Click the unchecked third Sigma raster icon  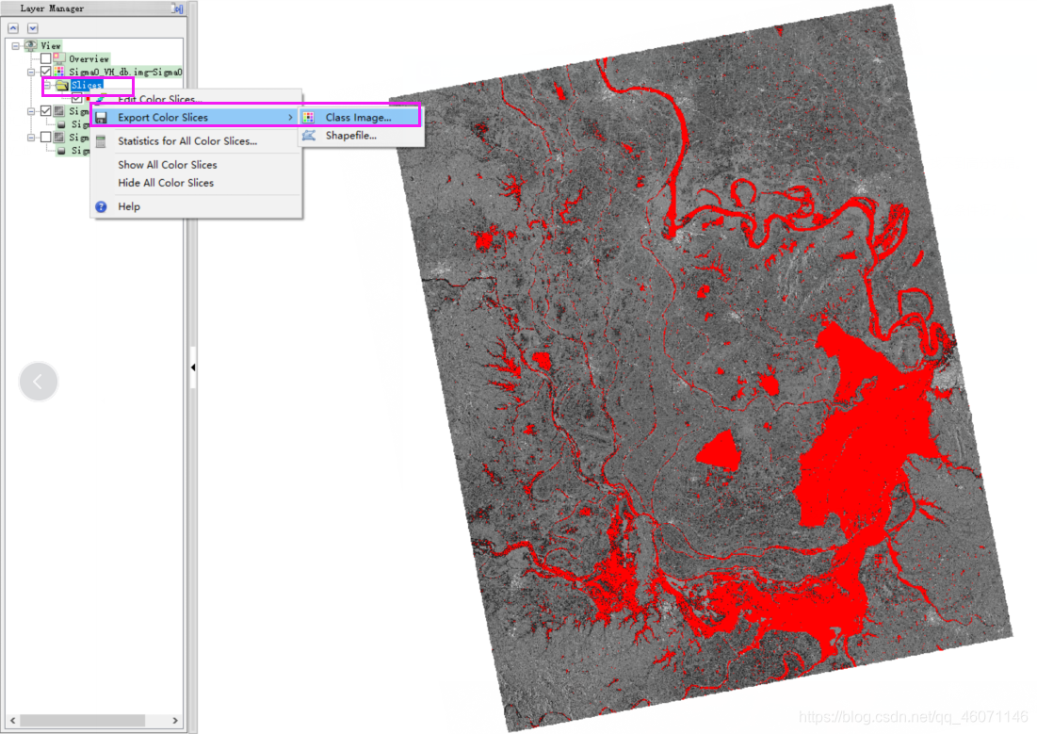tap(59, 137)
